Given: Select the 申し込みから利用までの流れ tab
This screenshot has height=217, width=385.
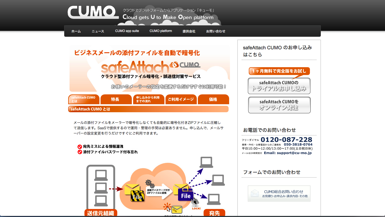Looking at the screenshot, I should coord(148,99).
